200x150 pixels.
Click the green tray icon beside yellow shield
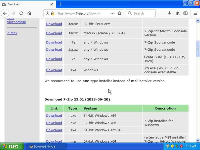click(177, 146)
